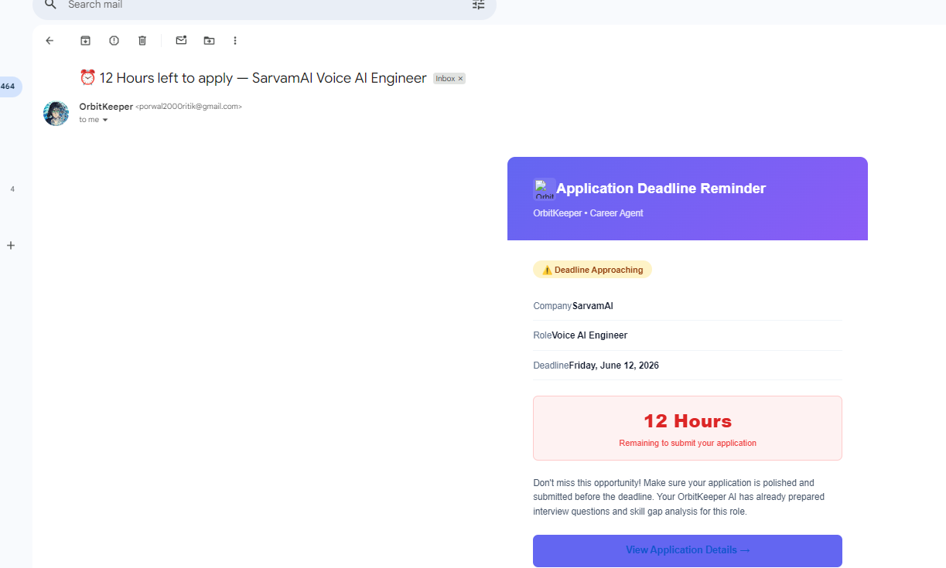Click the plus icon in left sidebar
The height and width of the screenshot is (568, 946).
11,246
